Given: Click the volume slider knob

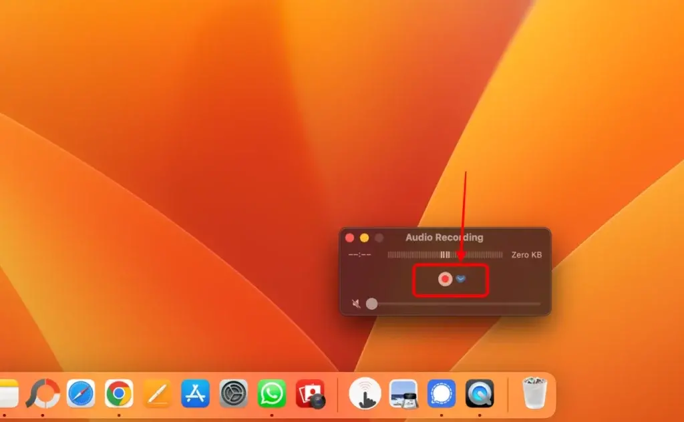Looking at the screenshot, I should [371, 304].
